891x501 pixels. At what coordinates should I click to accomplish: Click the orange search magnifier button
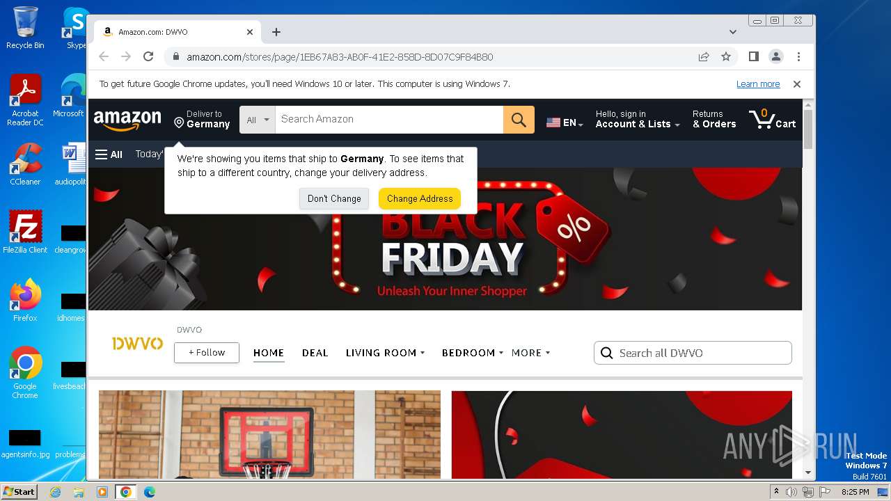519,120
